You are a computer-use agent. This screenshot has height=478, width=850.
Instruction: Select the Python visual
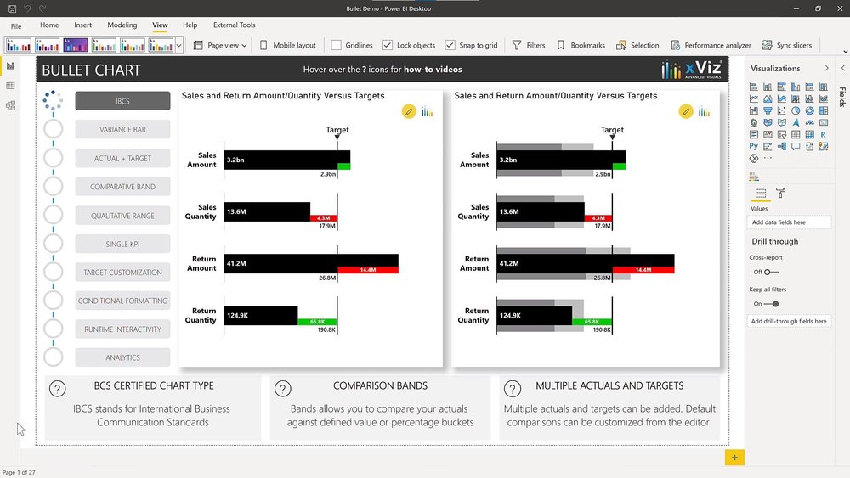(754, 146)
